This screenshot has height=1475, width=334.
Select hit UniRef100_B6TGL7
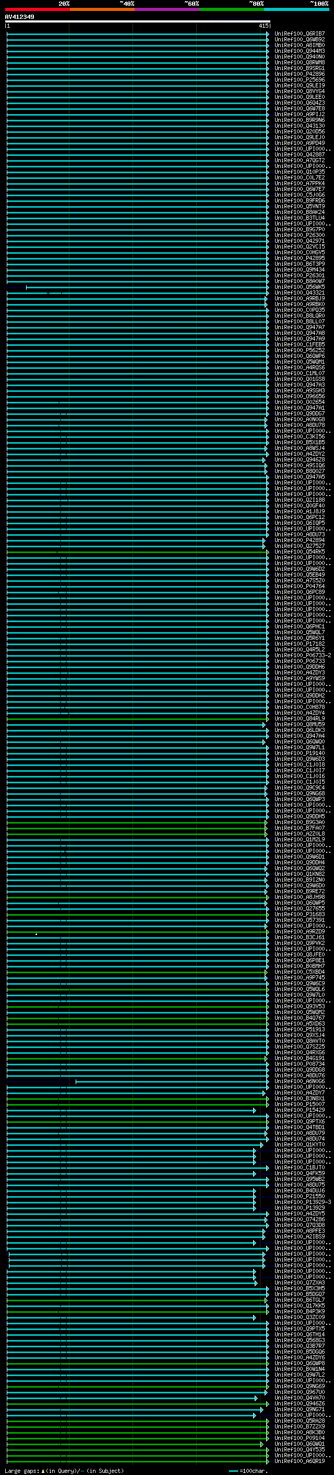[299, 1300]
